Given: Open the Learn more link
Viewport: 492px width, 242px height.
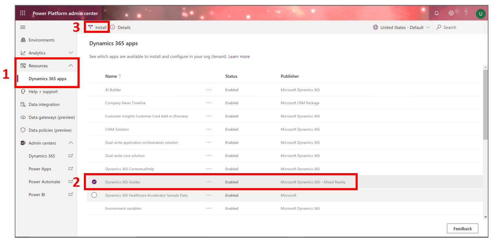Looking at the screenshot, I should point(239,56).
